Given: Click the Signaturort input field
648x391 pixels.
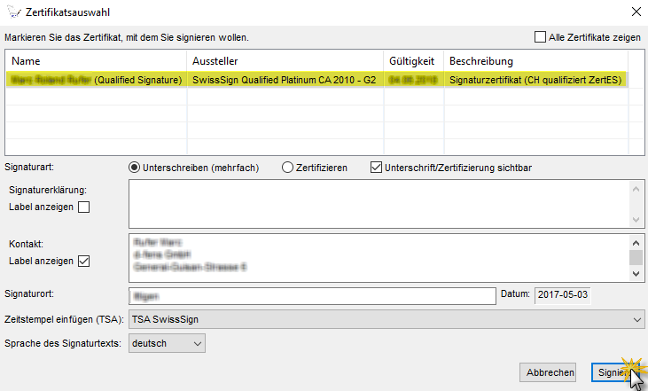Looking at the screenshot, I should (x=311, y=296).
